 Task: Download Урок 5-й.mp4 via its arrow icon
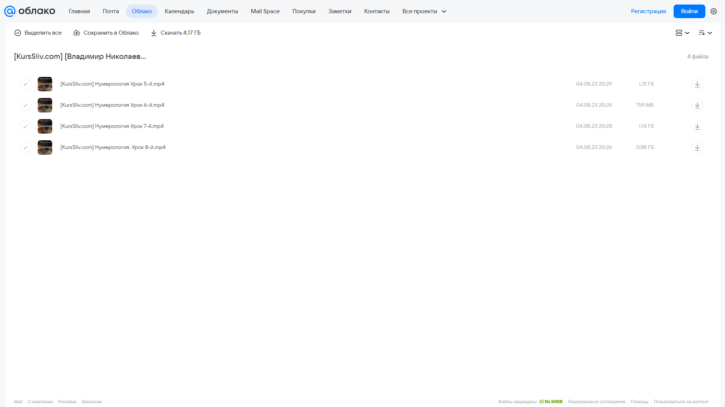pyautogui.click(x=697, y=84)
